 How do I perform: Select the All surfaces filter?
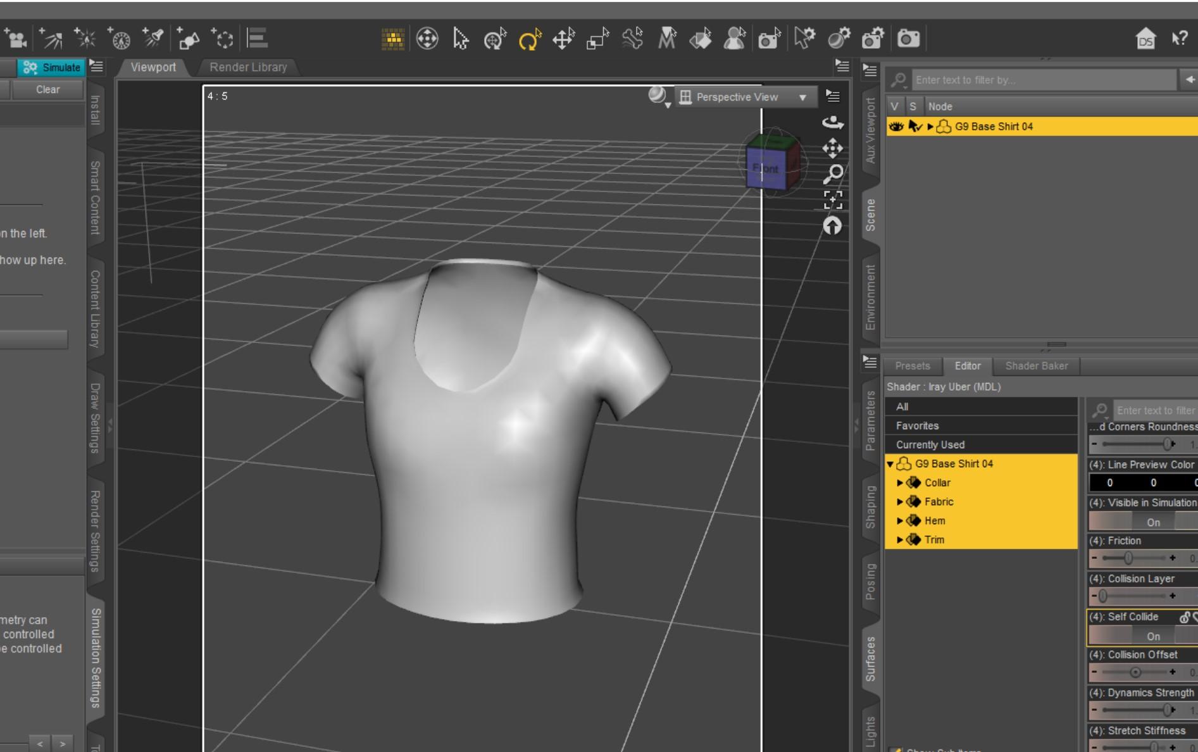coord(981,407)
